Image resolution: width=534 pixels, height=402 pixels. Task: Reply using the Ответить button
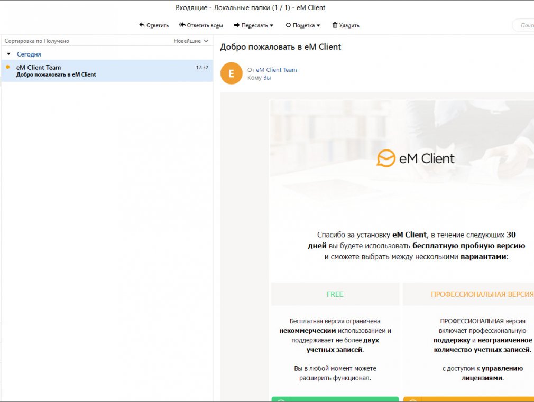click(154, 25)
